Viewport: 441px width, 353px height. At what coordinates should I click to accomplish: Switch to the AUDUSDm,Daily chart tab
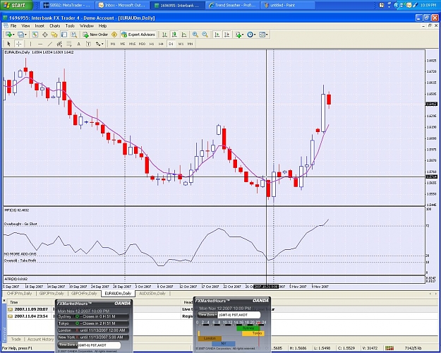[152, 293]
